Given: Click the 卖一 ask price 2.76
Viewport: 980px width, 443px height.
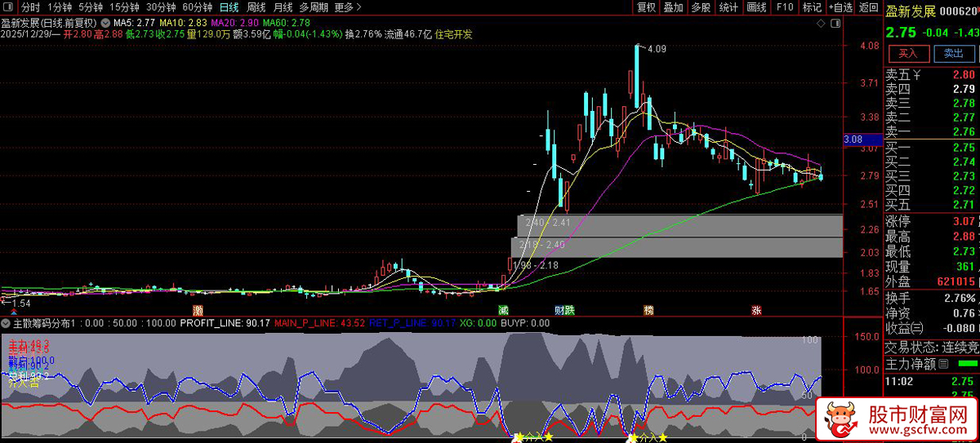Looking at the screenshot, I should [x=963, y=131].
